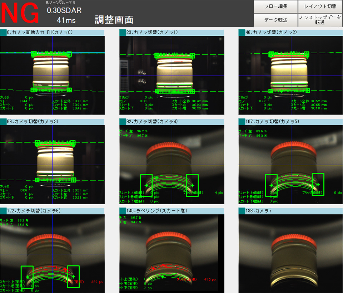Viewport: 343px width, 293px height.
Task: Click teal square icon beside 92.カメラ切替(カメラ4)
Action: point(123,122)
